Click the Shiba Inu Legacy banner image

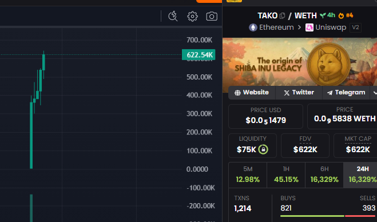pos(300,62)
